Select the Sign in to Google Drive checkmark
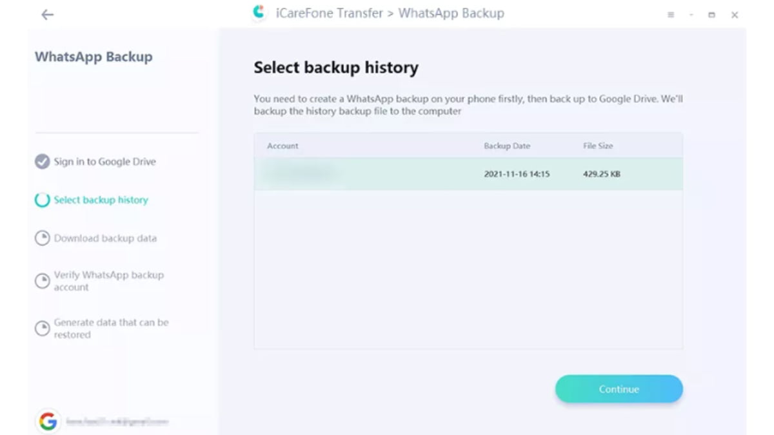Image resolution: width=774 pixels, height=435 pixels. click(x=43, y=162)
